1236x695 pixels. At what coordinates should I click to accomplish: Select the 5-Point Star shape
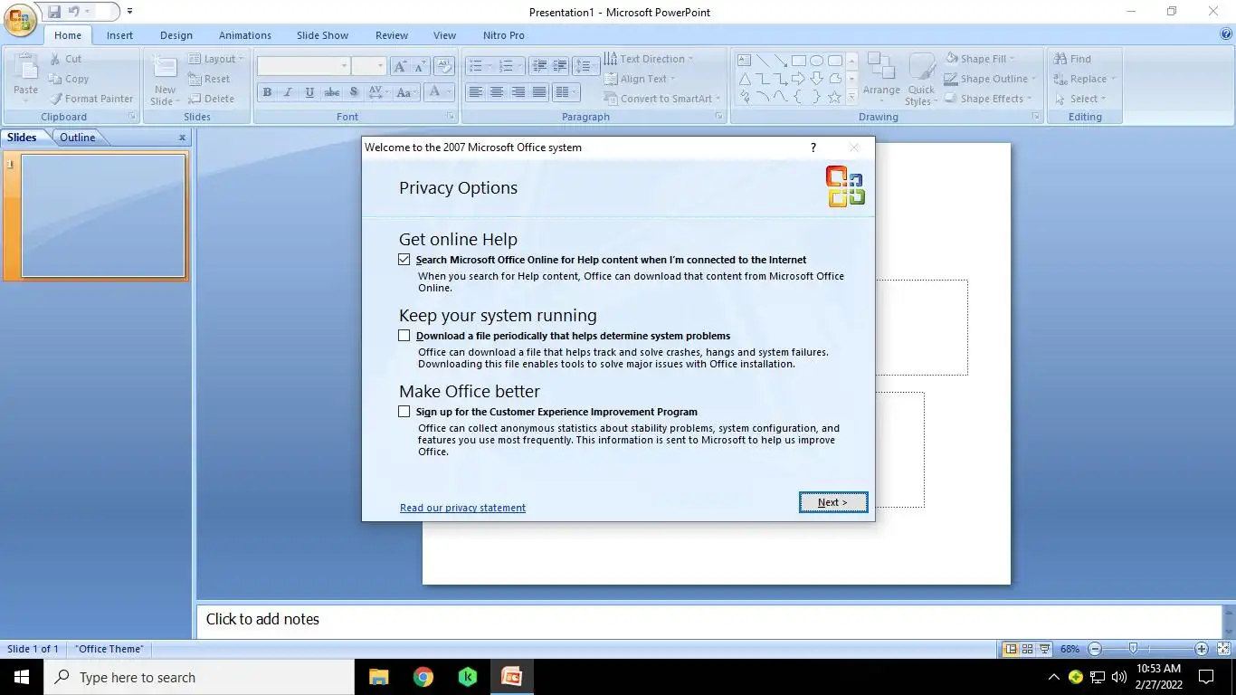pyautogui.click(x=835, y=97)
